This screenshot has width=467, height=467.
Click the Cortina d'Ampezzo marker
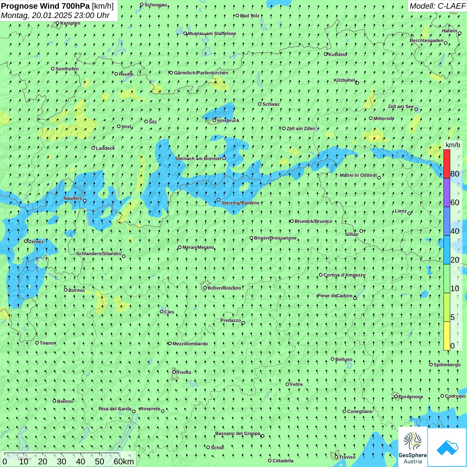pyautogui.click(x=321, y=275)
